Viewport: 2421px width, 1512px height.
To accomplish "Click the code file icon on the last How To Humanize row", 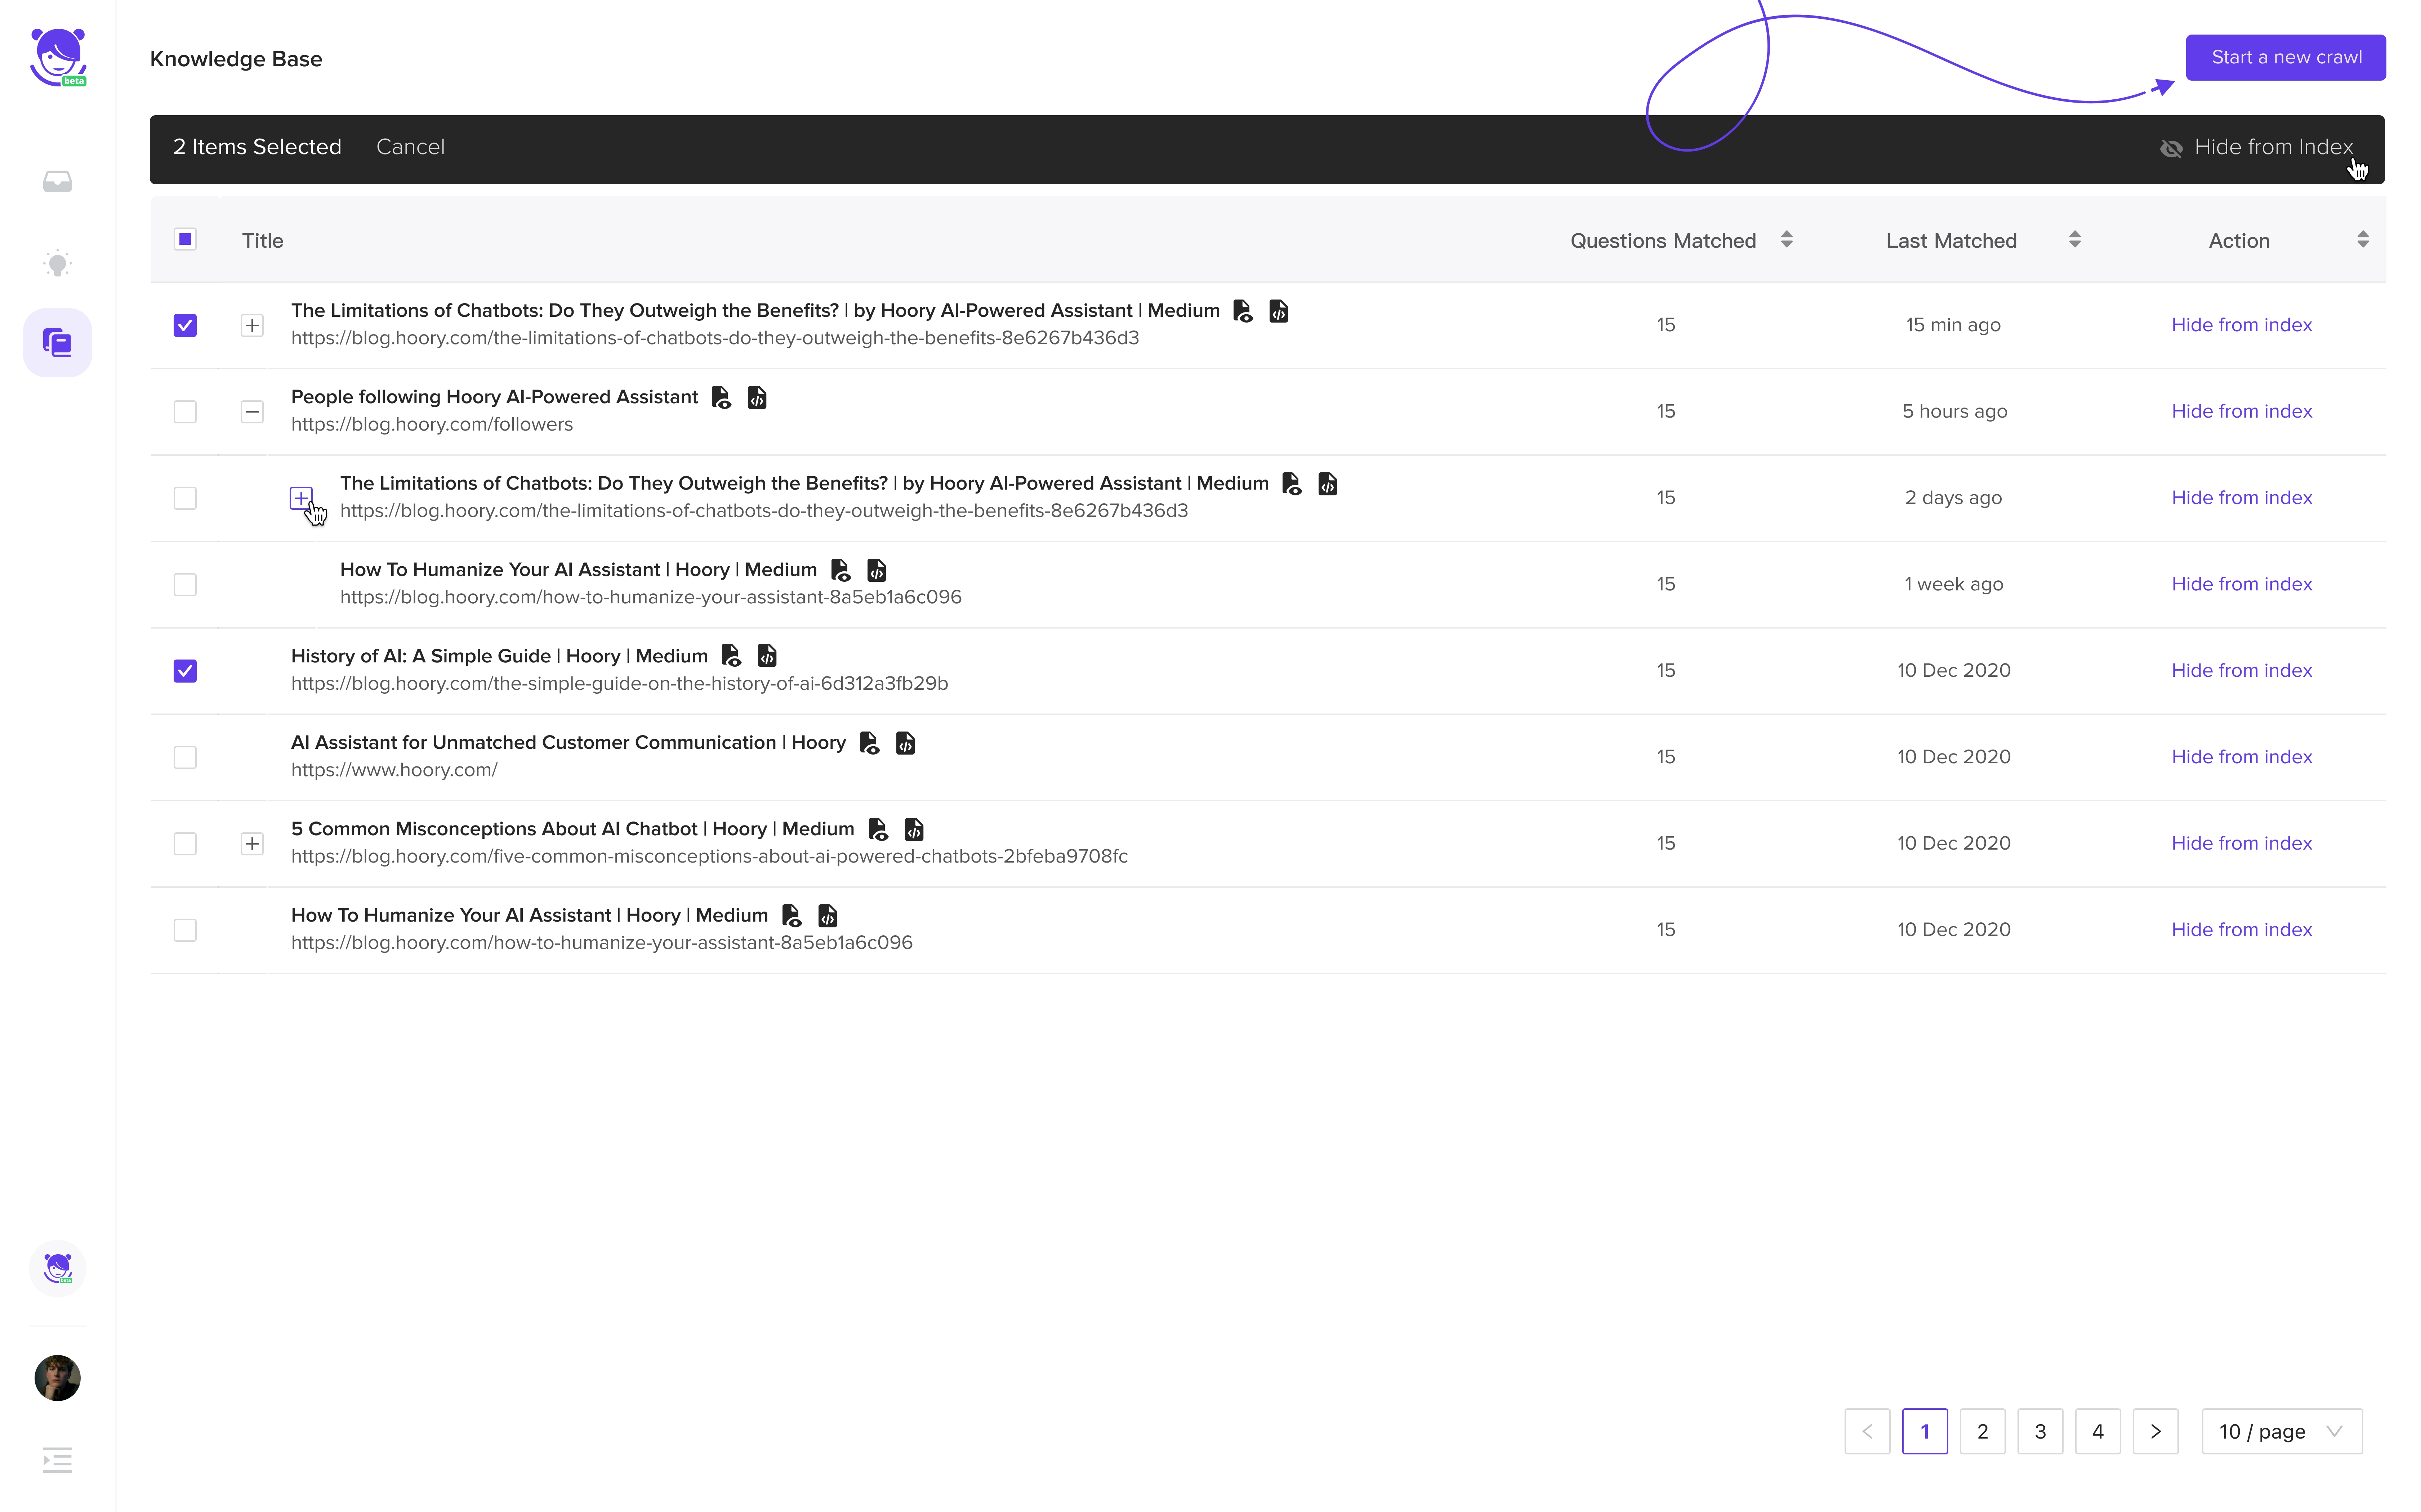I will 827,916.
